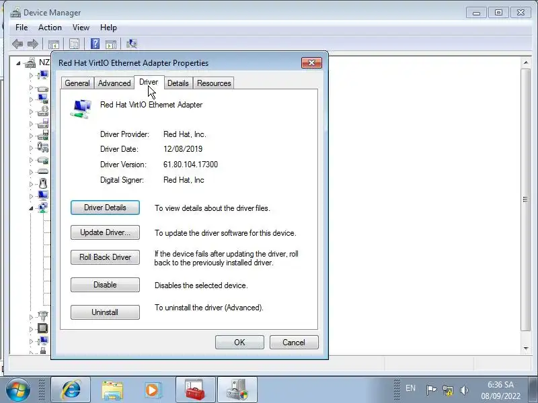Switch to the Details tab

click(x=178, y=83)
